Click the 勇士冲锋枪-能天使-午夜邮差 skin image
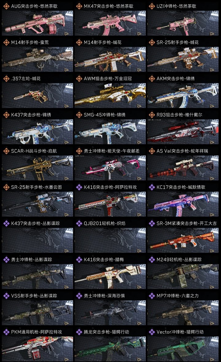Screen dimensions: 221x362 coord(110,168)
